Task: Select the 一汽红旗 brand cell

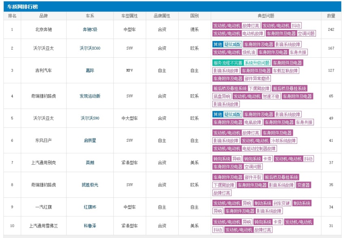Action: pos(43,207)
